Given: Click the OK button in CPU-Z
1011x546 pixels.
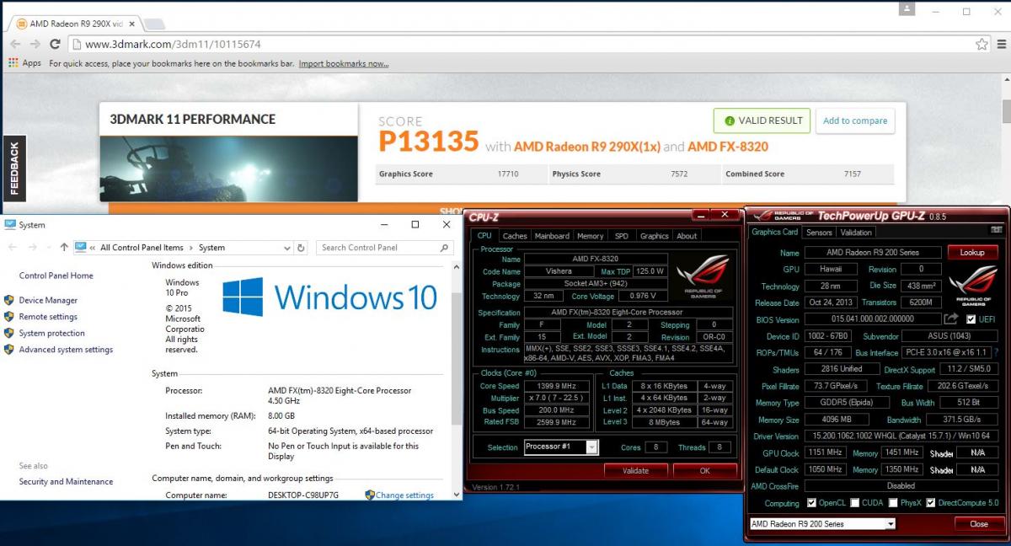Looking at the screenshot, I should point(705,471).
